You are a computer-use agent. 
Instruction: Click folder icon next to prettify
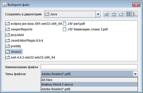click(8, 46)
